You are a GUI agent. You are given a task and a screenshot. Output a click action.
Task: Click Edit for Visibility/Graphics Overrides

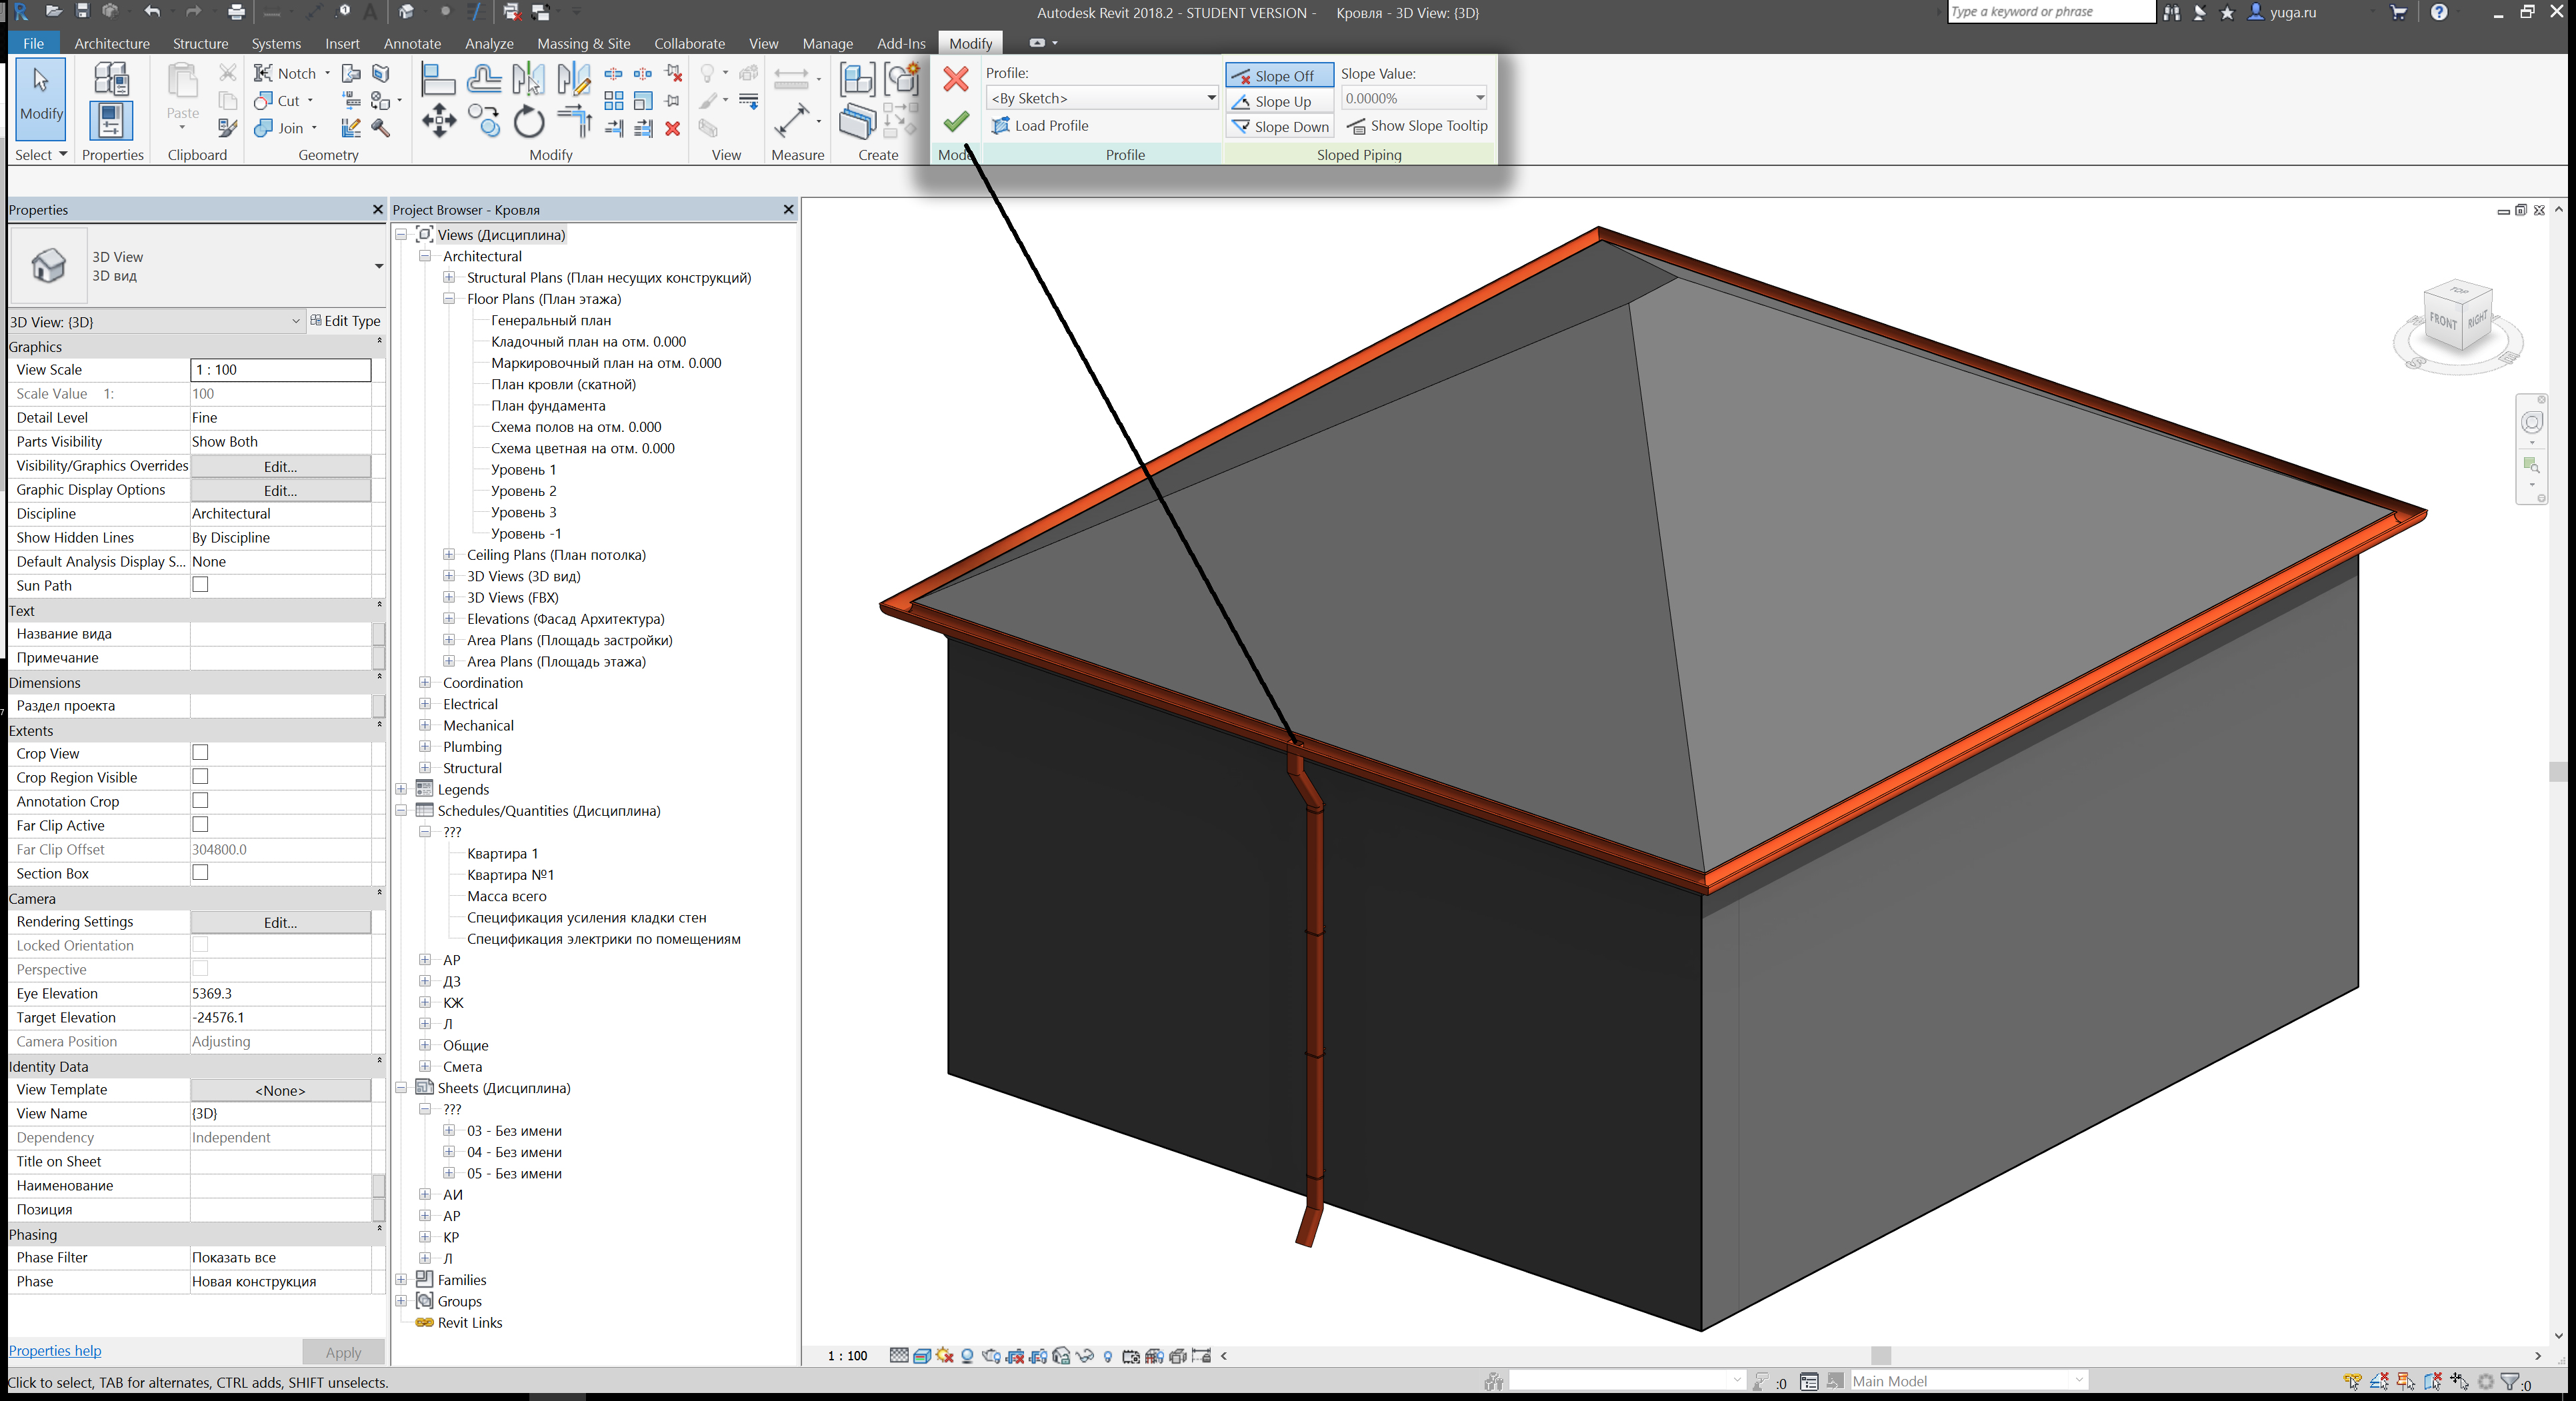pyautogui.click(x=280, y=466)
